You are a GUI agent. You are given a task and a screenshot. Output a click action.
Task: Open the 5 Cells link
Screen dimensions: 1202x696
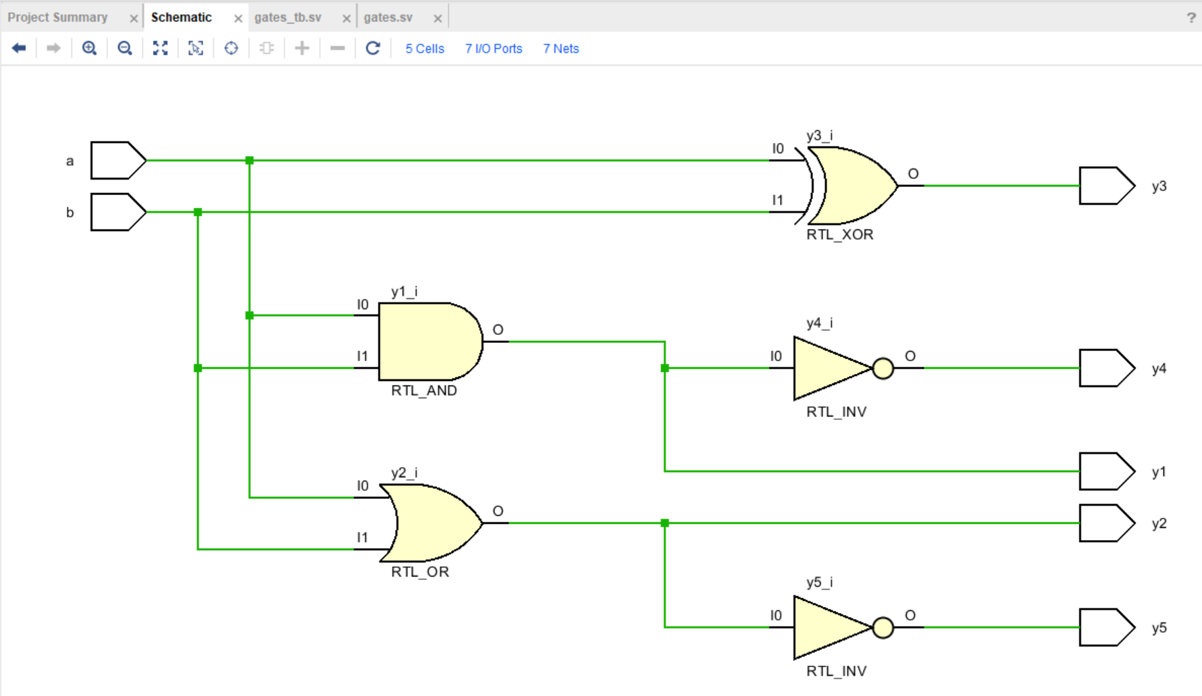[x=425, y=49]
